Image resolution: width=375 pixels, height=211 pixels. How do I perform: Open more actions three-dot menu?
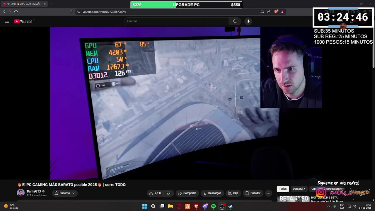[x=268, y=193]
